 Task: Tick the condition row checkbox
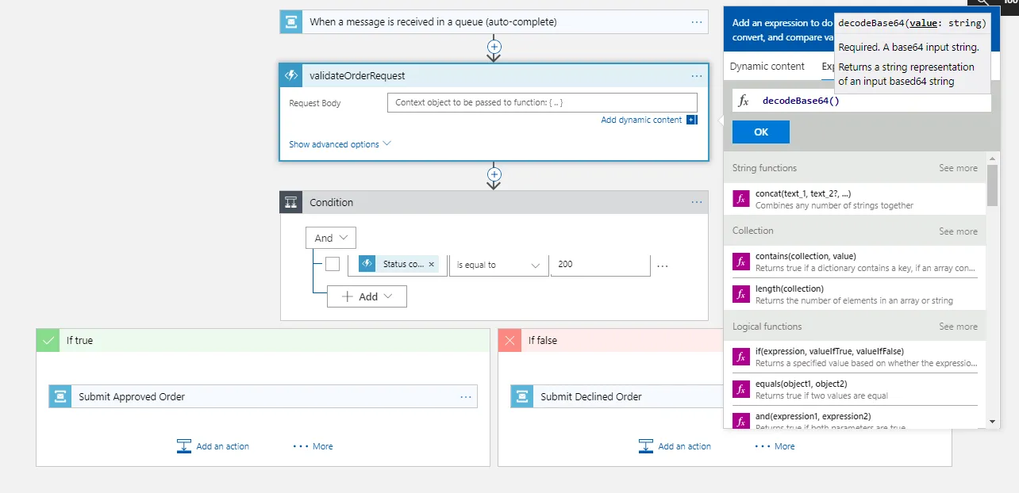click(333, 264)
